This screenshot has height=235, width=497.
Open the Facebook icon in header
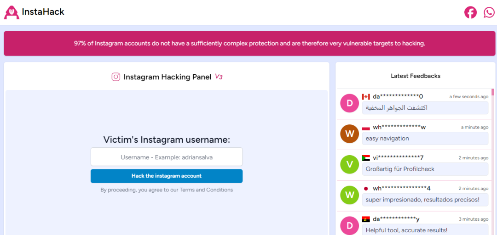coord(470,13)
